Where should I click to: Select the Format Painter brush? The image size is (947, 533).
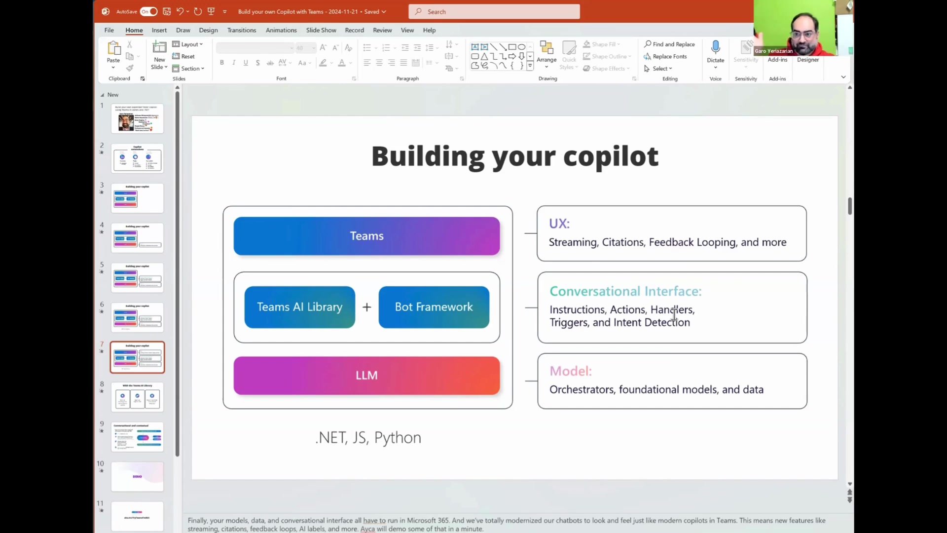(x=130, y=68)
